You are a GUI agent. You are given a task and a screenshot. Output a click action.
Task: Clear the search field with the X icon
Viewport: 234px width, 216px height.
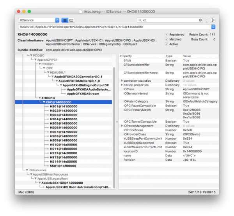point(200,20)
